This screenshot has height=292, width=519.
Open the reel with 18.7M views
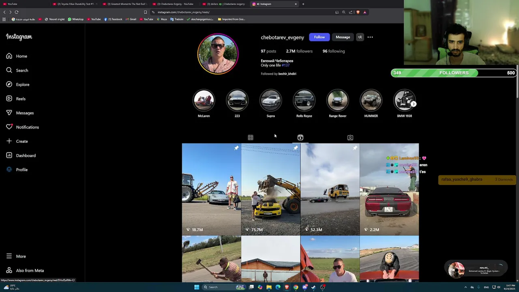click(x=211, y=189)
